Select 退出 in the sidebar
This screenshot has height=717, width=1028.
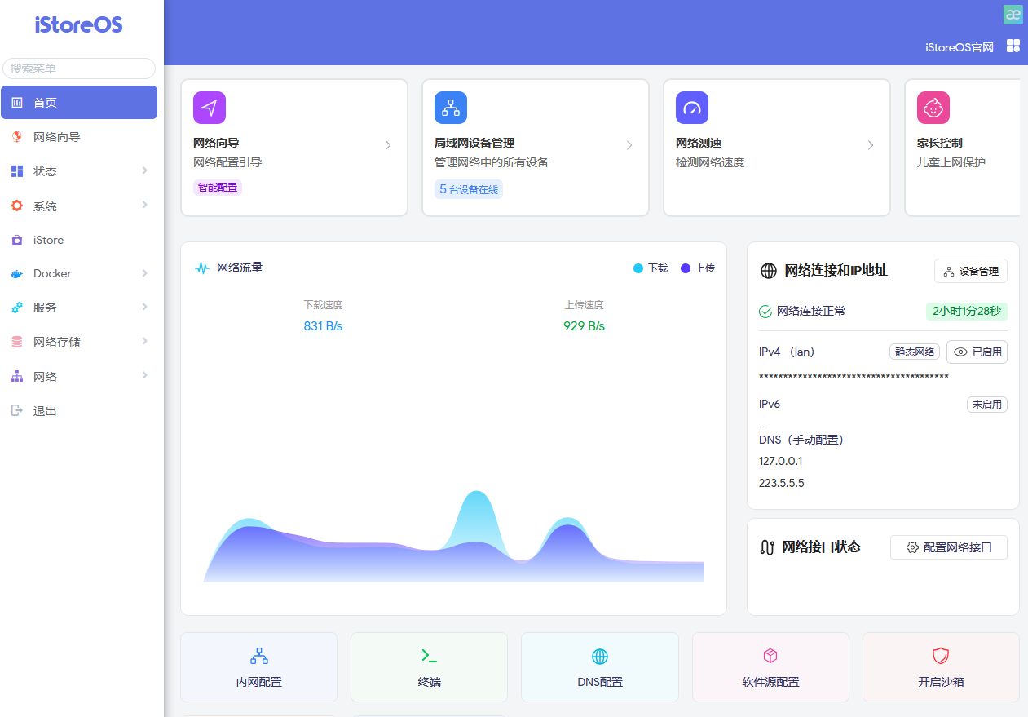pos(79,411)
